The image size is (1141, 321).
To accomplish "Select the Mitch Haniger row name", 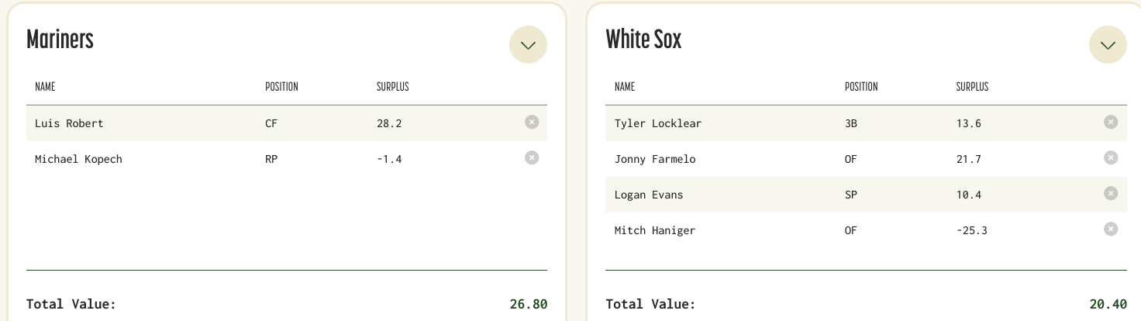I will click(x=655, y=230).
